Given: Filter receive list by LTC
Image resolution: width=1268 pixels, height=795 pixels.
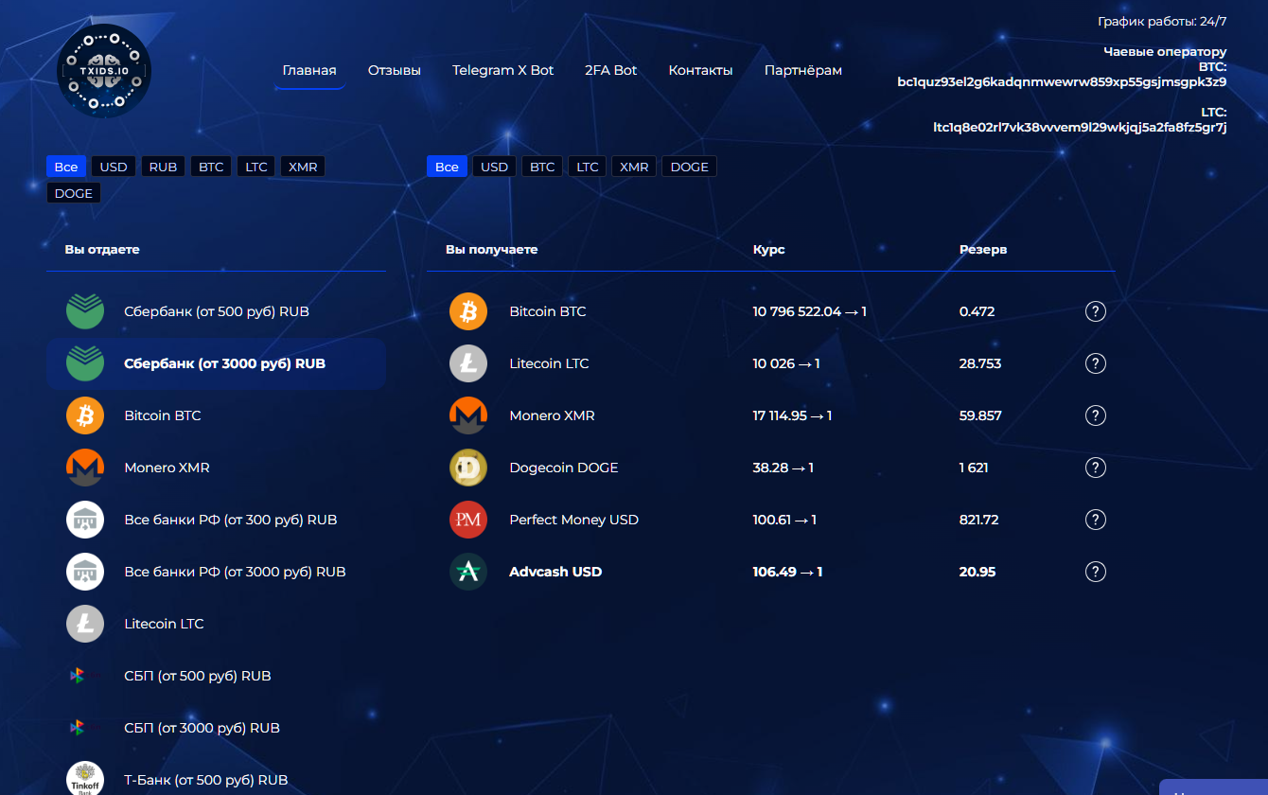Looking at the screenshot, I should click(588, 167).
